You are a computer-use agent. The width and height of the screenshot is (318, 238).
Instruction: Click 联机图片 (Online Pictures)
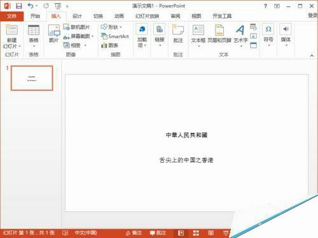pyautogui.click(x=77, y=27)
